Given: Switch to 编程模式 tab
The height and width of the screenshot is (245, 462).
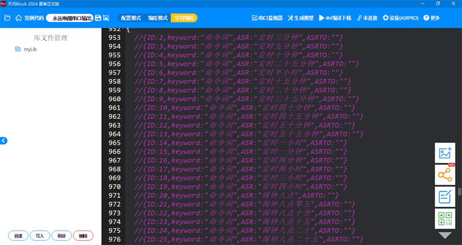Looking at the screenshot, I should (x=158, y=18).
